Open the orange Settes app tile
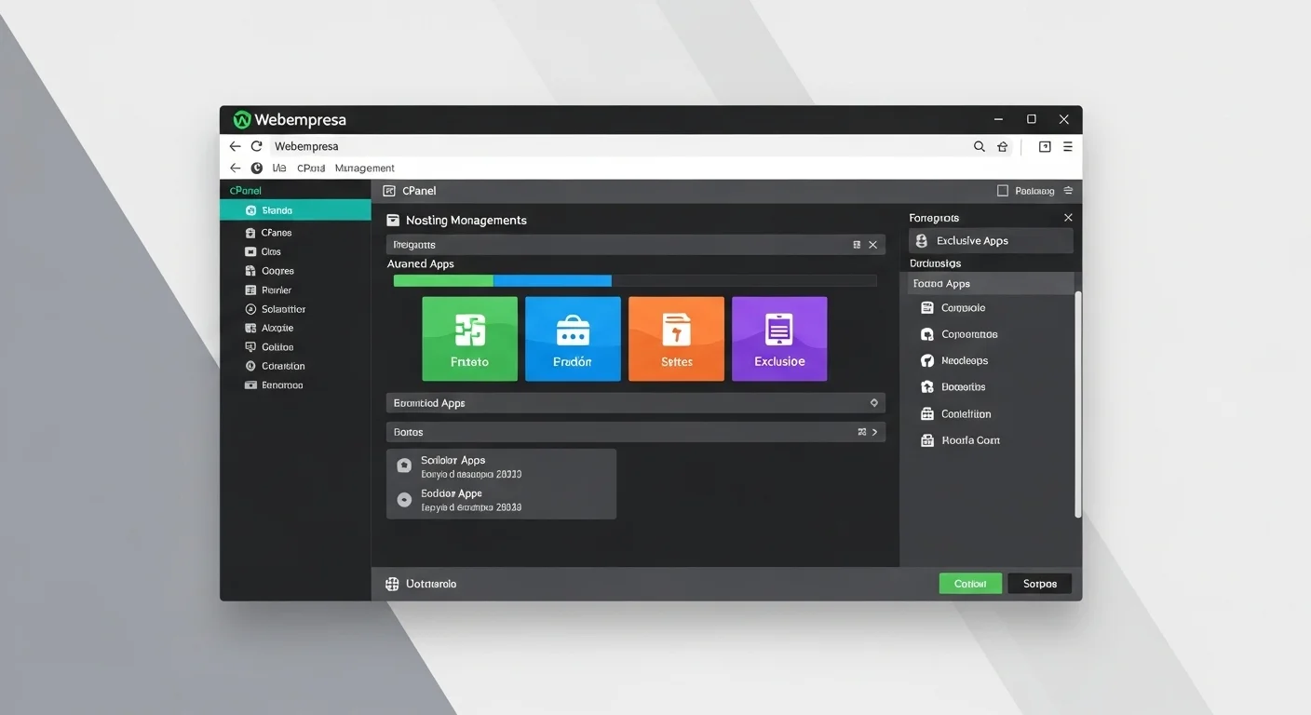Image resolution: width=1311 pixels, height=715 pixels. (676, 339)
